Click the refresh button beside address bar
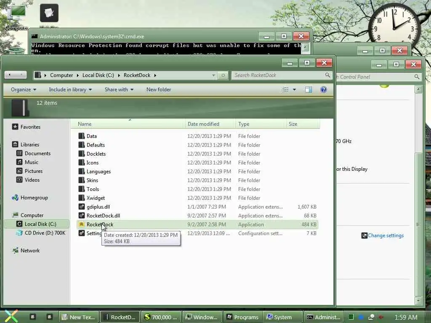 click(x=223, y=75)
